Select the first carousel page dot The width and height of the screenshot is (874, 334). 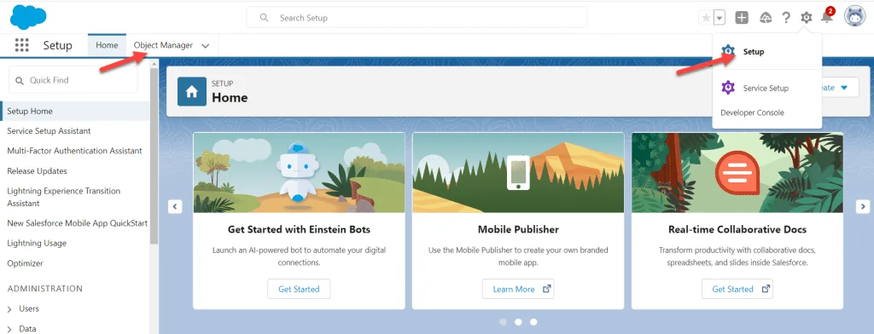click(x=503, y=322)
